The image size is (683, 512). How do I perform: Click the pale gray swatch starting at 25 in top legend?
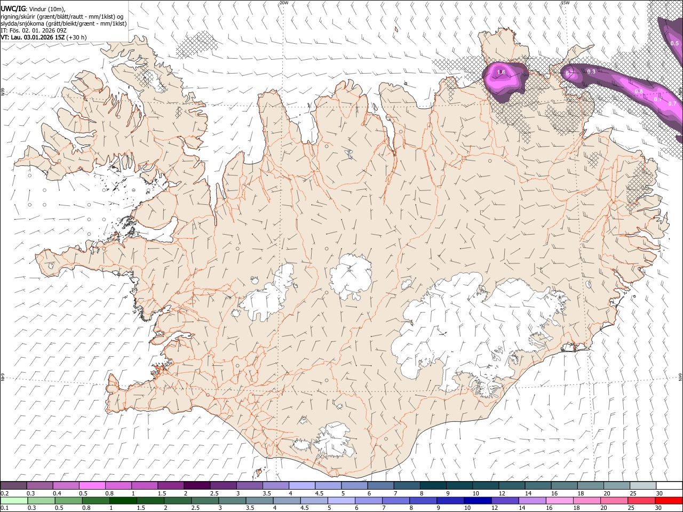[x=642, y=485]
